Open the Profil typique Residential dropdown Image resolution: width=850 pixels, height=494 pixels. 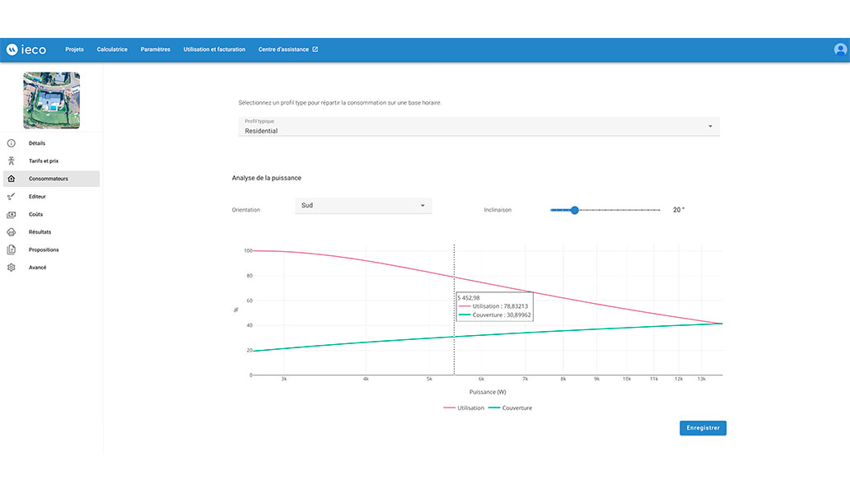tap(479, 126)
